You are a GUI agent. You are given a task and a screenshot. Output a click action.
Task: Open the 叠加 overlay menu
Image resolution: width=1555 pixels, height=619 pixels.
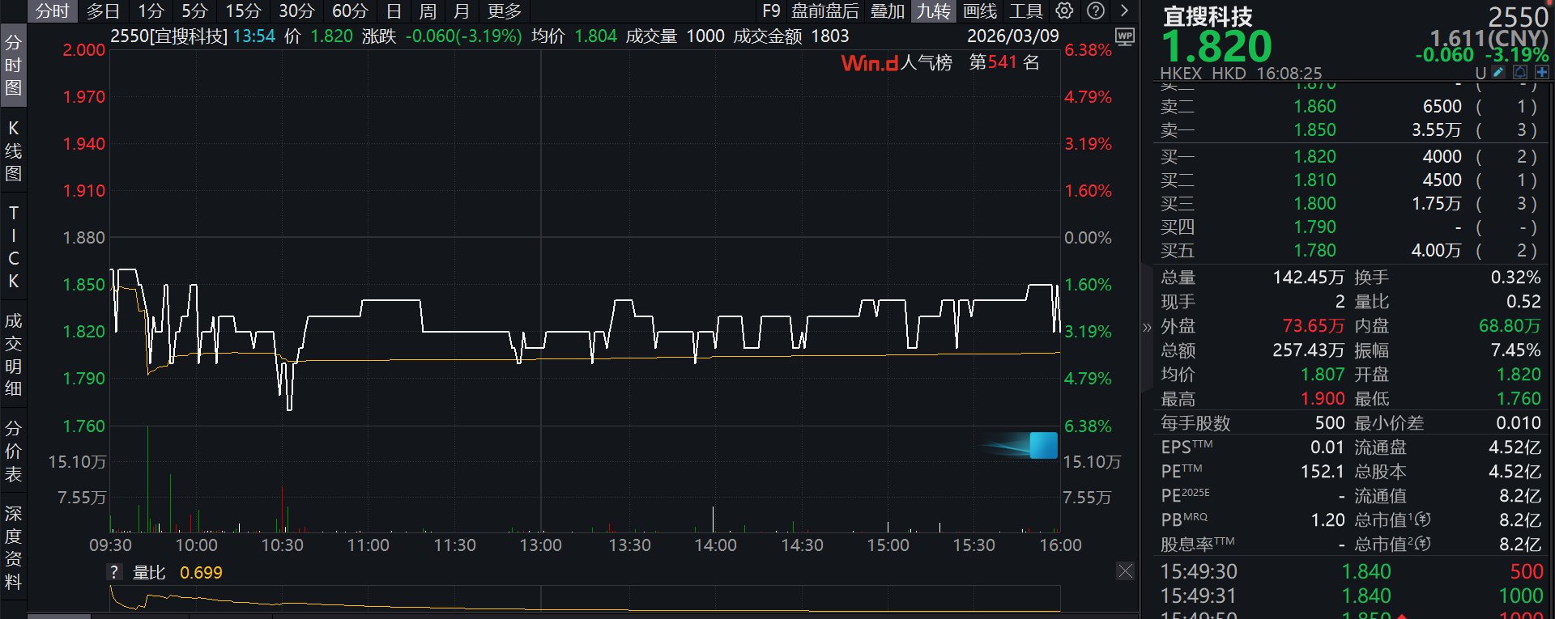[x=887, y=11]
